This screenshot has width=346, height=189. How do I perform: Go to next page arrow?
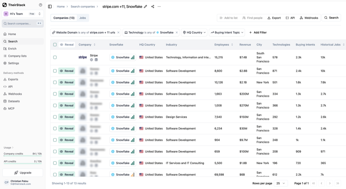point(330,183)
